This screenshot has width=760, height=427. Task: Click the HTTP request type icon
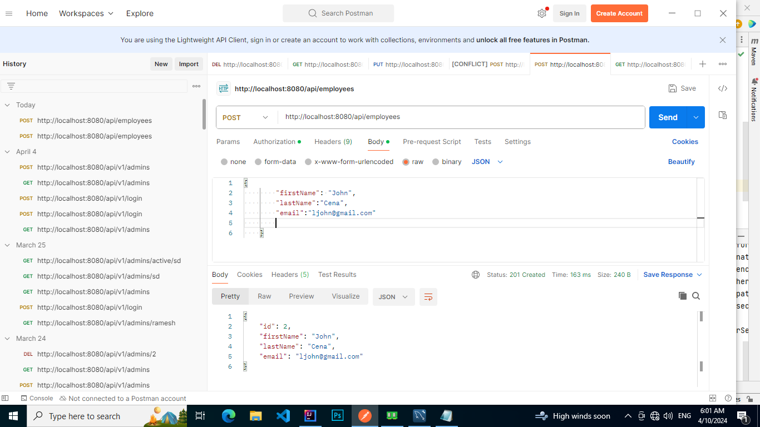point(224,88)
